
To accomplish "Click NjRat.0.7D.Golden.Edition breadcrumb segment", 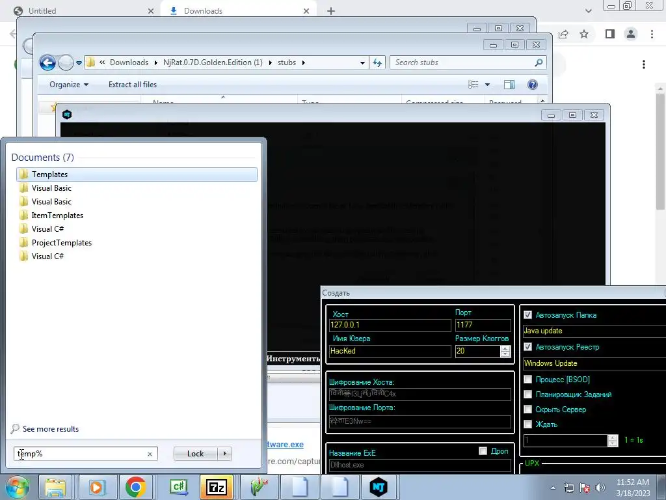I will (213, 62).
